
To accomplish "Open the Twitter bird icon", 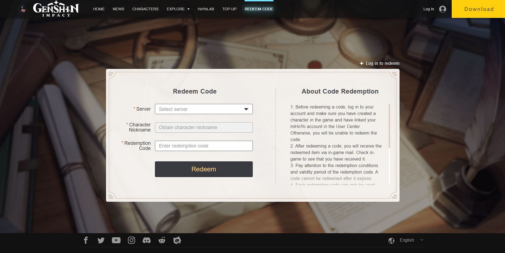I will pos(101,240).
